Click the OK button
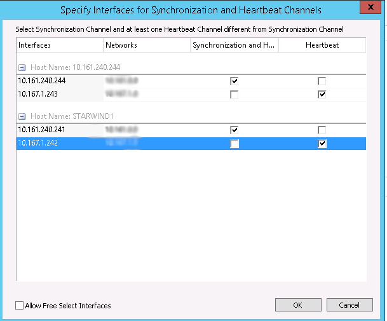Image resolution: width=387 pixels, height=321 pixels. click(x=297, y=305)
